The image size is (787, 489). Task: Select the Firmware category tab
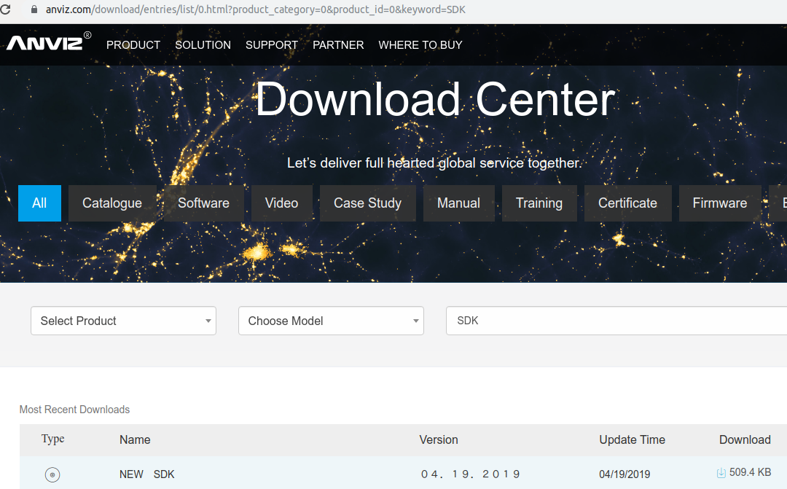click(x=720, y=203)
